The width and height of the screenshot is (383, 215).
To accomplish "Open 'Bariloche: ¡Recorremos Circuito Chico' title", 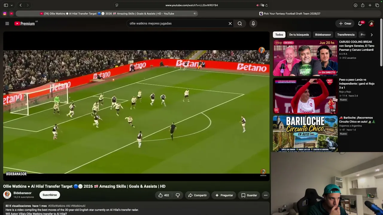I will point(357,120).
